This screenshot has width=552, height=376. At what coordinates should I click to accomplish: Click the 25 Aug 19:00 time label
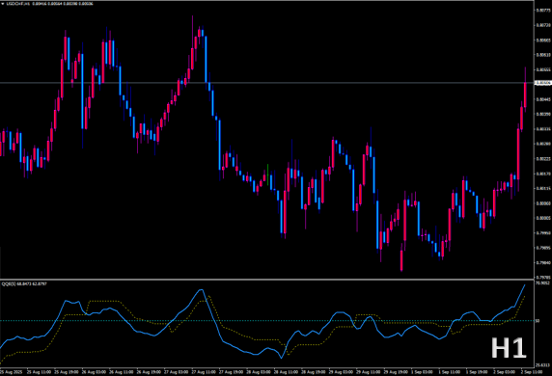[67, 372]
